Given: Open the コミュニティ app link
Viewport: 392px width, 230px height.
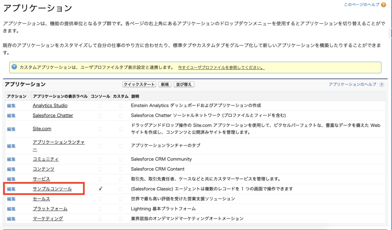Looking at the screenshot, I should [x=46, y=159].
